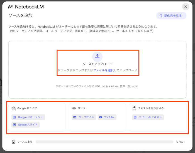Click the 0 / 50 source count
Viewport: 195px width, 153px height.
[x=180, y=142]
